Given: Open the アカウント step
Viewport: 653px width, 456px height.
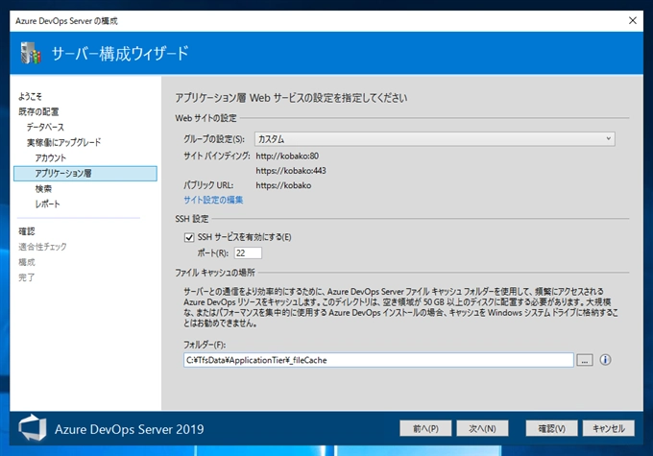Looking at the screenshot, I should pos(50,157).
